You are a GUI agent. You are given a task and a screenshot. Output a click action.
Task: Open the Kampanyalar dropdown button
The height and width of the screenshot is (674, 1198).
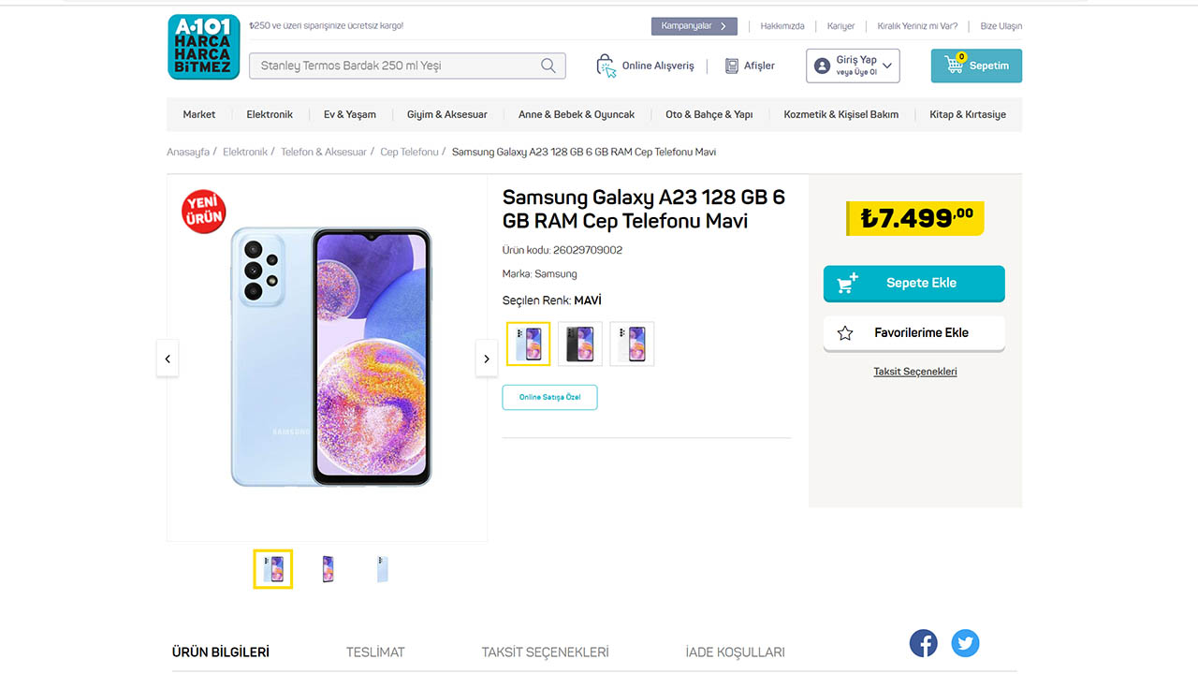694,25
